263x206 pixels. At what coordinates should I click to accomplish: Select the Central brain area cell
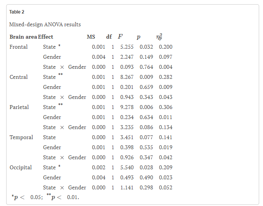(19, 77)
